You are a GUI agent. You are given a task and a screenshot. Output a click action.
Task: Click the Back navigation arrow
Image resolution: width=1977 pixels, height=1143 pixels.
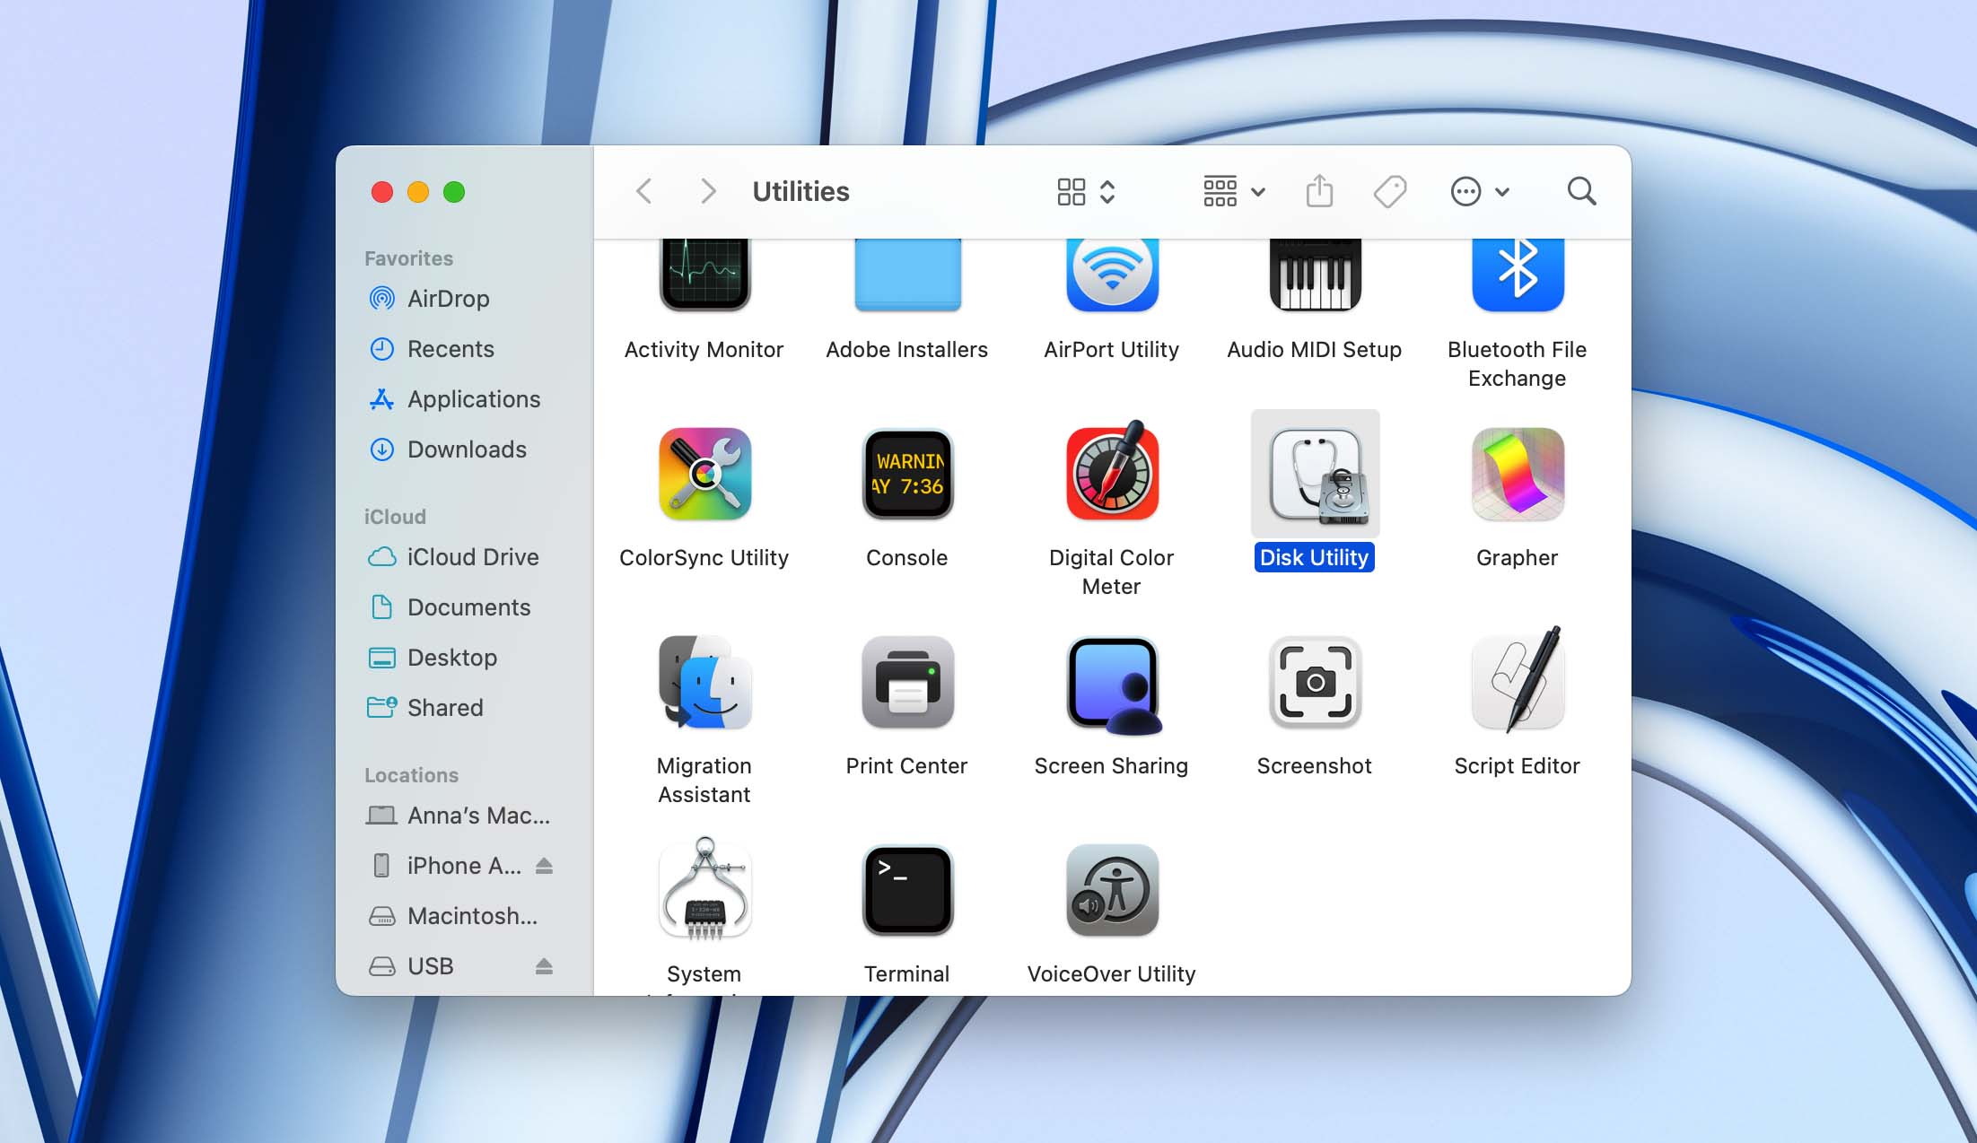[x=643, y=191]
